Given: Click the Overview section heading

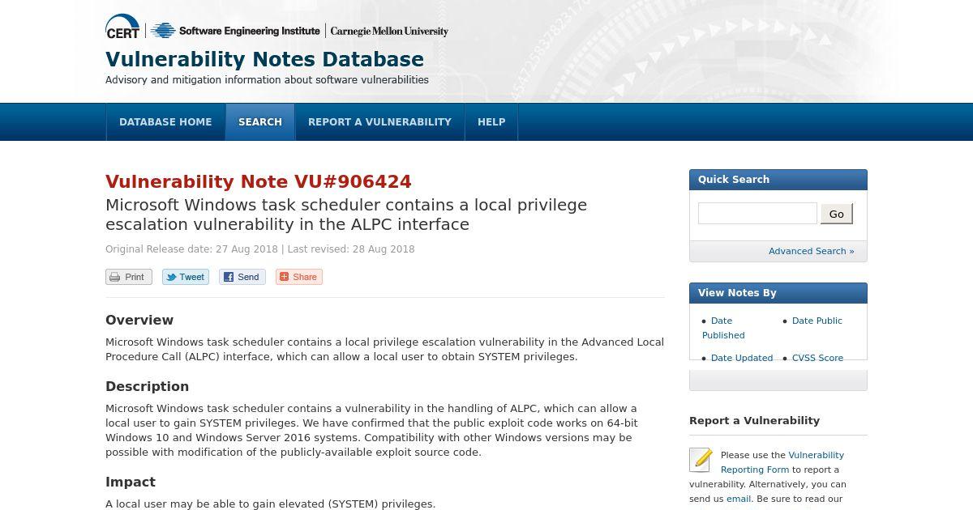Looking at the screenshot, I should (139, 320).
